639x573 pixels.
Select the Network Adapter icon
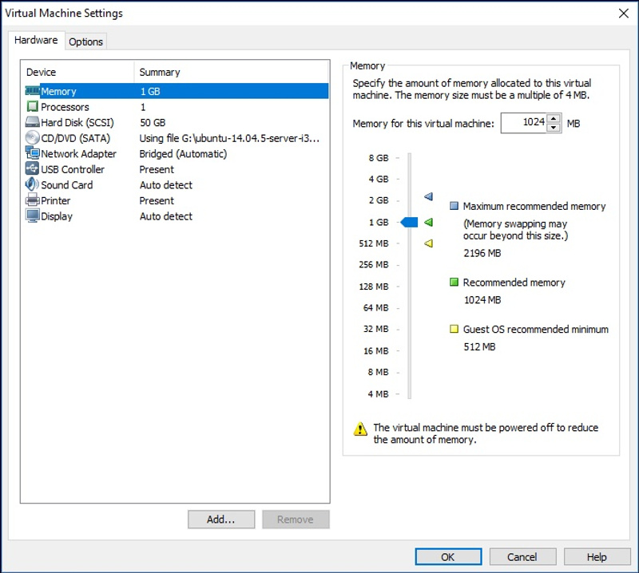[x=33, y=153]
